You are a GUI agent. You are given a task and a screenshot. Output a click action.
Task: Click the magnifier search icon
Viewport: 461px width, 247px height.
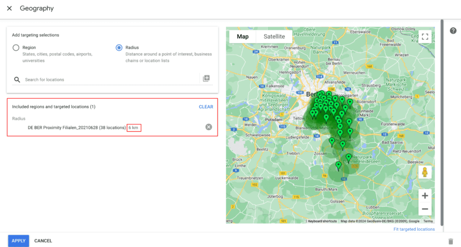pos(17,79)
